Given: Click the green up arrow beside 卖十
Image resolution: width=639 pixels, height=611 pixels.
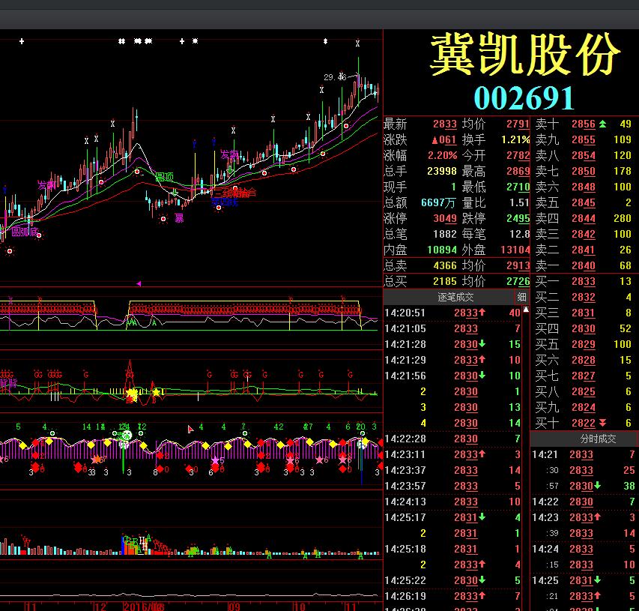Looking at the screenshot, I should pyautogui.click(x=602, y=124).
